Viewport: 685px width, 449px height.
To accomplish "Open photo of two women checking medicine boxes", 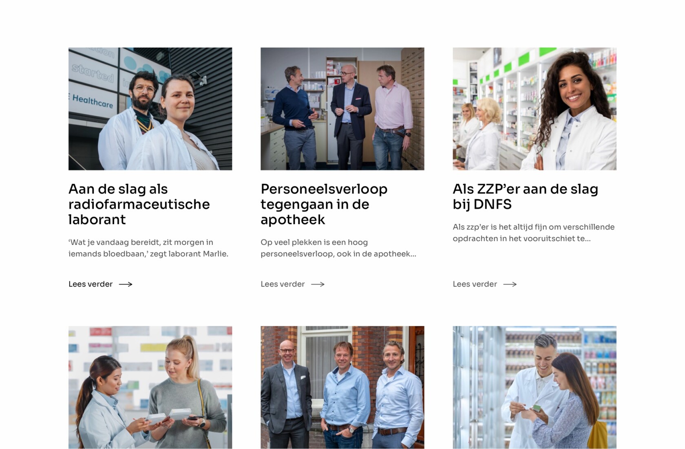I will point(150,387).
